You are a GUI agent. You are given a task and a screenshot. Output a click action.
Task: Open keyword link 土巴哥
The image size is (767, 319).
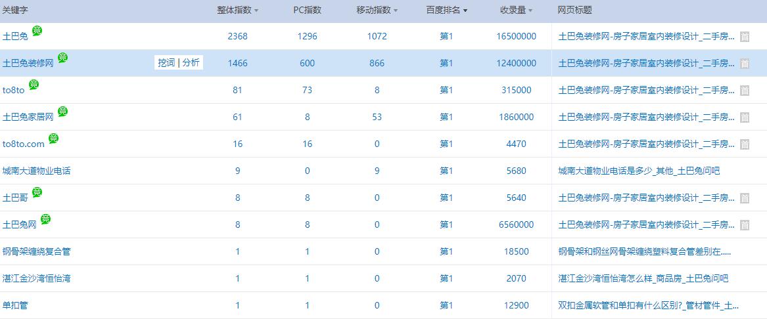click(x=15, y=198)
